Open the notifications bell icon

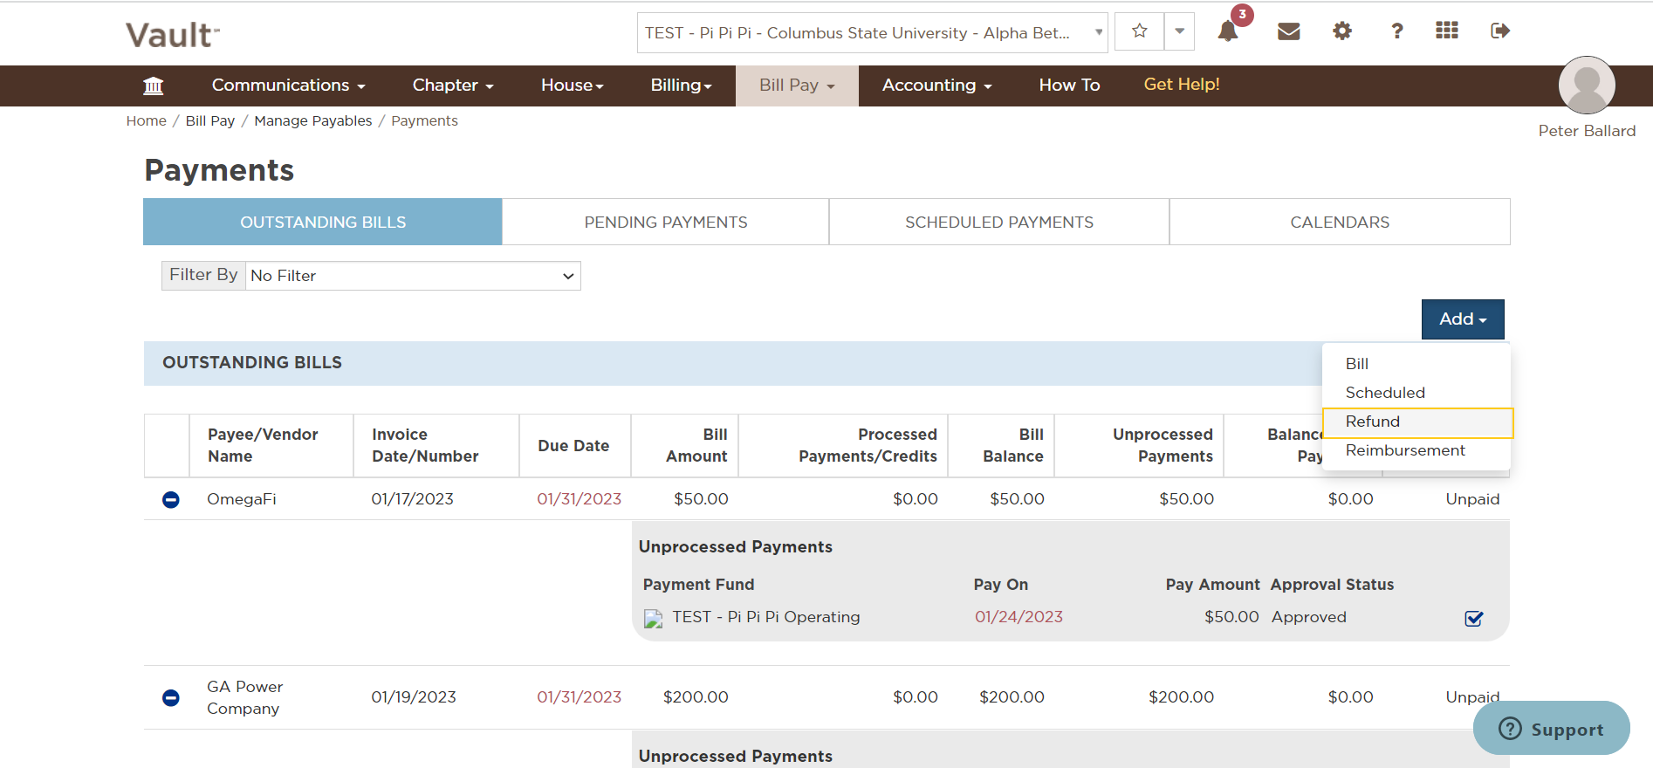(1228, 31)
